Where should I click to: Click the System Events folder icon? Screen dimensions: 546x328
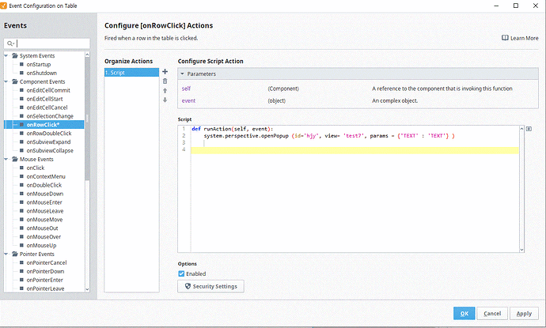point(15,55)
